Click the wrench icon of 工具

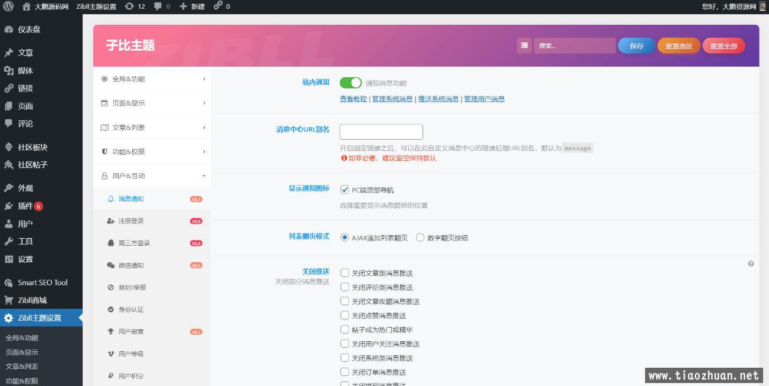[x=8, y=241]
